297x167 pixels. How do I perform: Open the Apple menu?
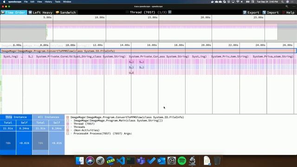point(4,2)
